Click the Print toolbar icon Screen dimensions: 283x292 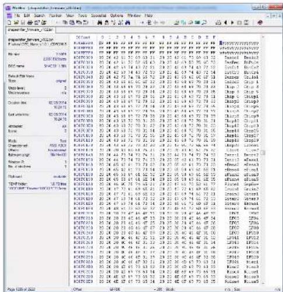30,23
